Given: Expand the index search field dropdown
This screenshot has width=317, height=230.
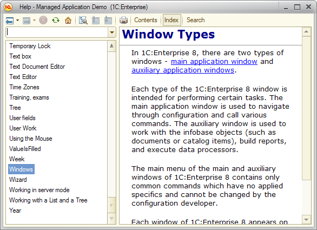Looking at the screenshot, I should click(x=112, y=32).
